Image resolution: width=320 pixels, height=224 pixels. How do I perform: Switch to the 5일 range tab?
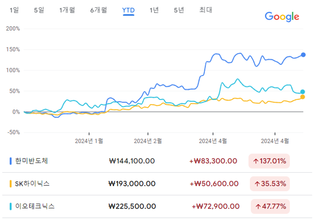[x=39, y=10]
